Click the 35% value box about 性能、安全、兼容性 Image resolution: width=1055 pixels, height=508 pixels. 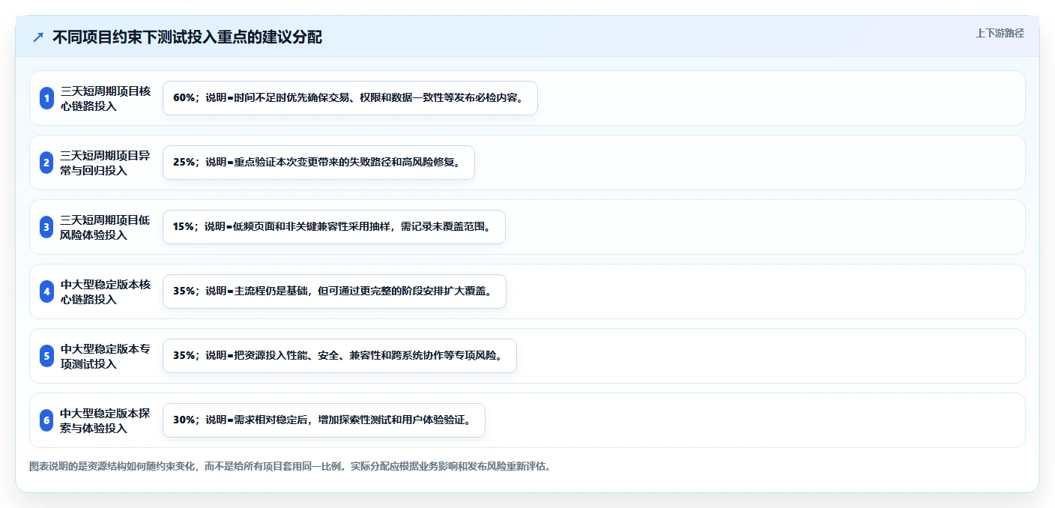[339, 356]
